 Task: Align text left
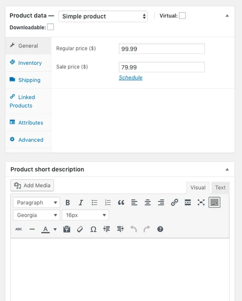(134, 202)
